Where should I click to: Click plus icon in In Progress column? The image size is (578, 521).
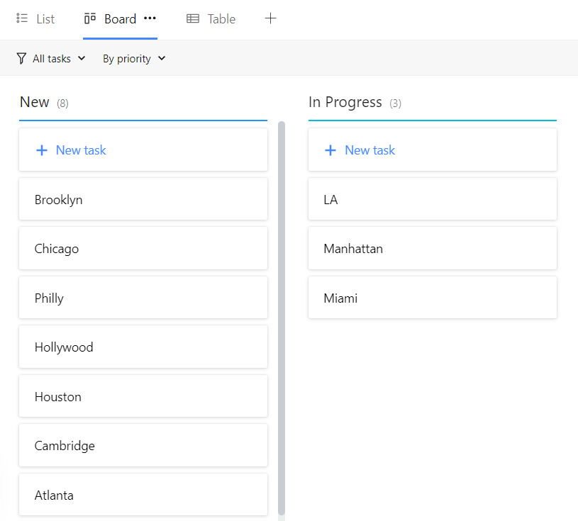pos(330,150)
